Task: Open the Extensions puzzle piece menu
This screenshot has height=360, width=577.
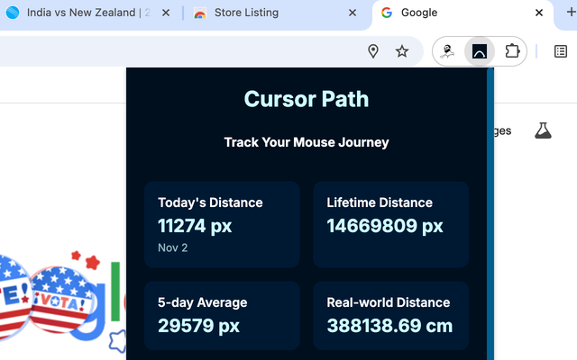Action: pos(512,51)
